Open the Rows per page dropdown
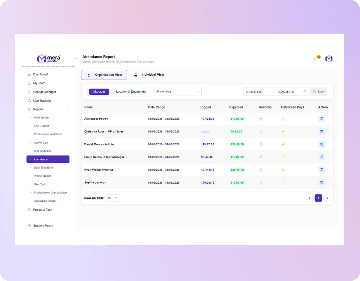Viewport: 360px width, 281px height. point(113,198)
